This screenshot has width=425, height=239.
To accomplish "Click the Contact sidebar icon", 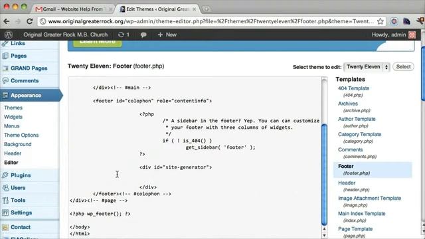I will coord(5,227).
